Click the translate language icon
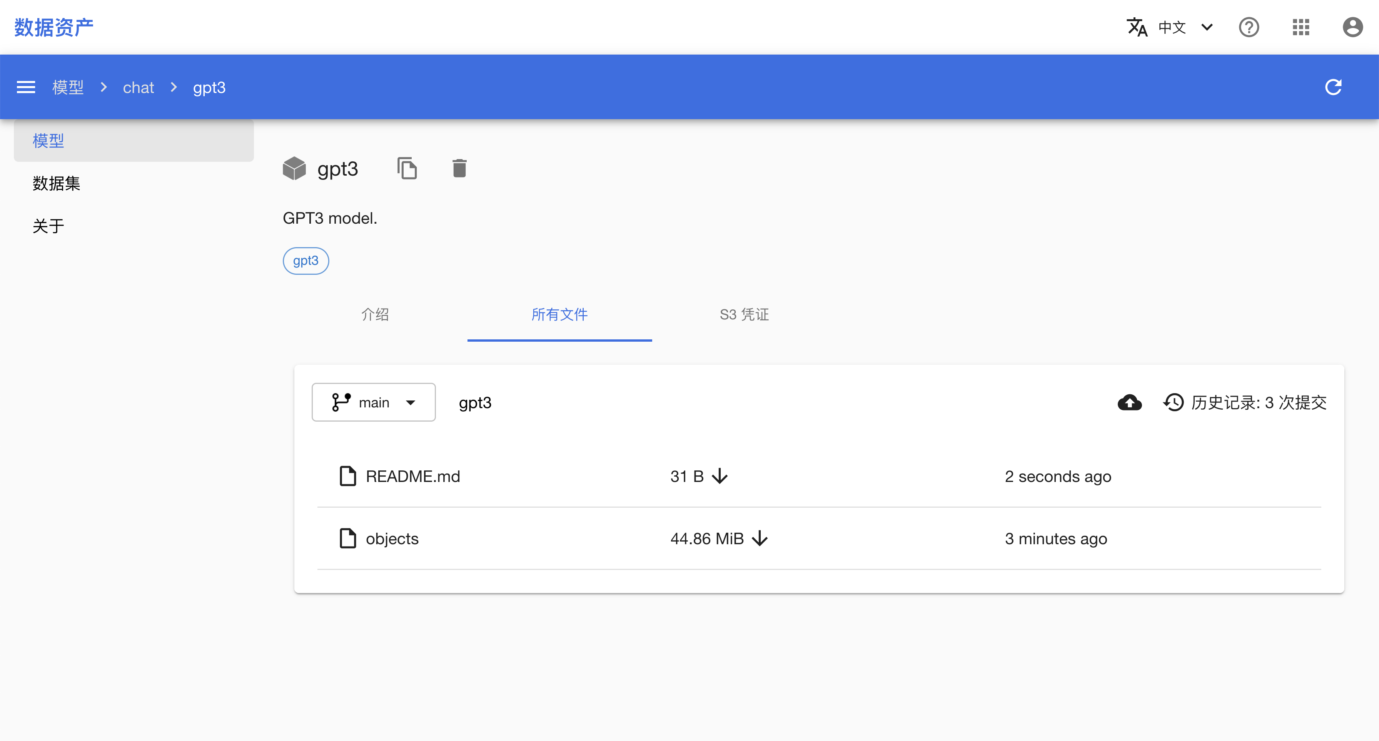 tap(1137, 27)
